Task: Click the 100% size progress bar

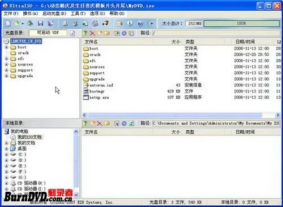Action: [x=242, y=24]
